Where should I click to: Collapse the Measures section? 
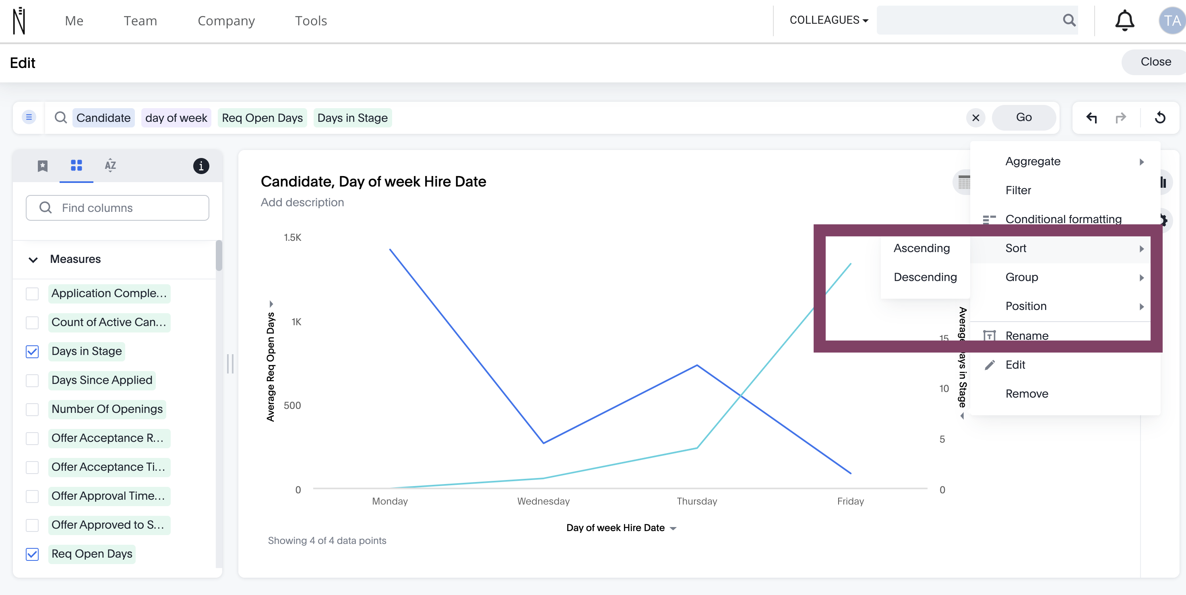click(33, 259)
